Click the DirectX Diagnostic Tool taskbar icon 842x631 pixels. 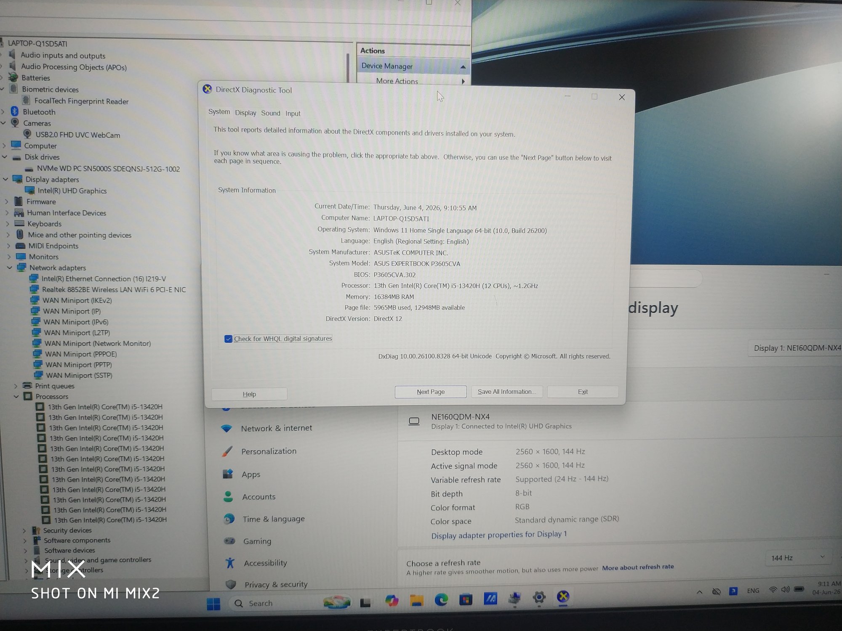(563, 597)
